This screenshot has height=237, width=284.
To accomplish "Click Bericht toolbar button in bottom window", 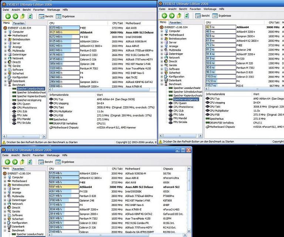I will 45,162.
